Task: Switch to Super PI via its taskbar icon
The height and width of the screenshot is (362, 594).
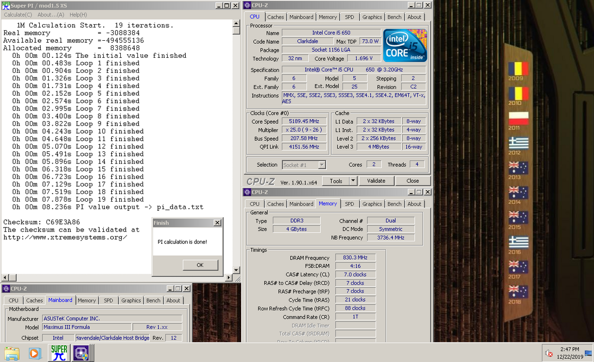Action: point(59,353)
